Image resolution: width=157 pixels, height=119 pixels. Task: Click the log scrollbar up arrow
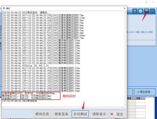(x=125, y=13)
